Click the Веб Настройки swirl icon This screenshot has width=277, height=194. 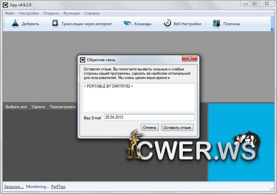click(167, 23)
